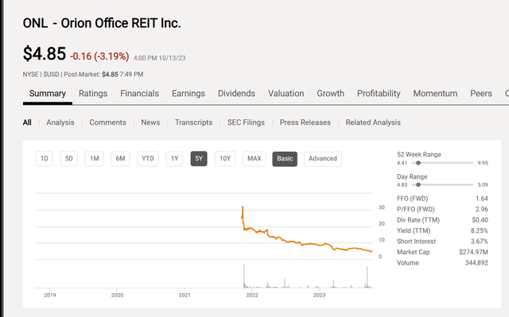The width and height of the screenshot is (509, 317).
Task: Click the 2023 x-axis label
Action: click(320, 295)
